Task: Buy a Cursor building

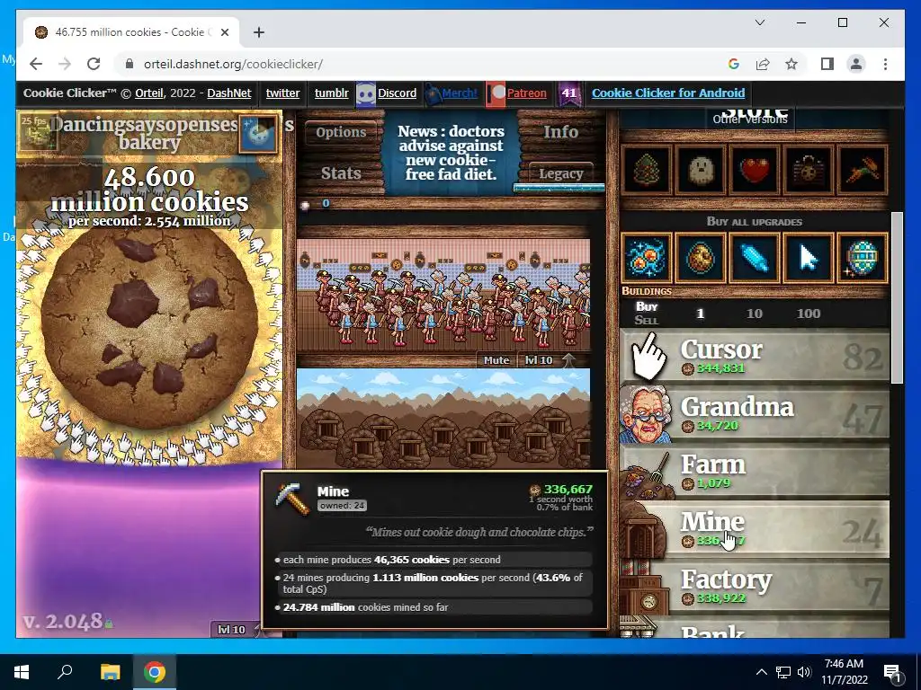Action: pos(755,356)
